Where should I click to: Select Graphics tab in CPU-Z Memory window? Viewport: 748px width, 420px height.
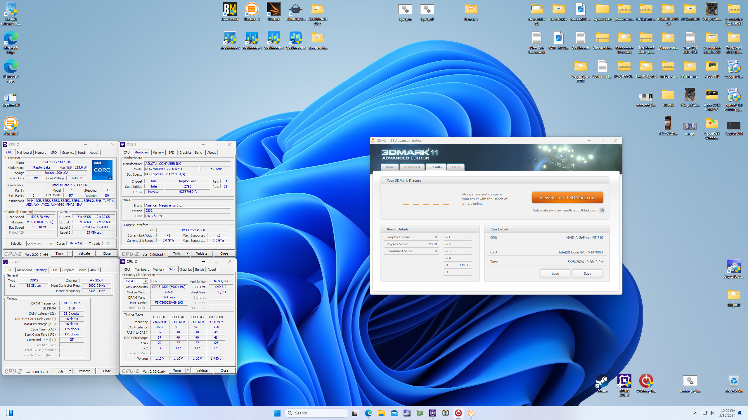coord(68,270)
